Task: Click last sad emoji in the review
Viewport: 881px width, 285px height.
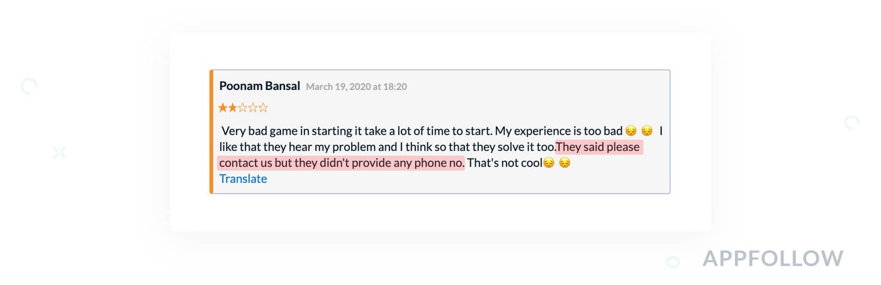Action: (x=564, y=163)
